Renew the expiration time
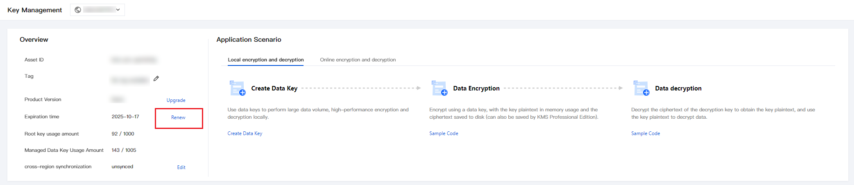The height and width of the screenshot is (185, 854). (178, 117)
